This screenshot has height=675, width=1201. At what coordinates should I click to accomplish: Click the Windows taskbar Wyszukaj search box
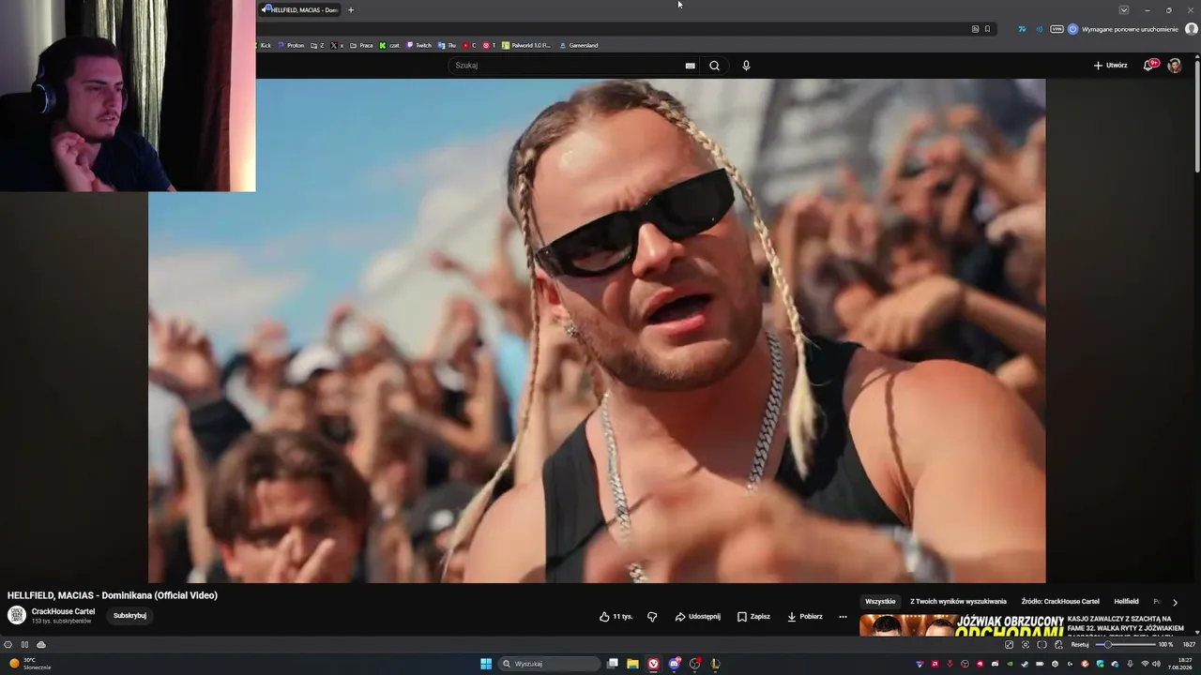click(x=550, y=664)
